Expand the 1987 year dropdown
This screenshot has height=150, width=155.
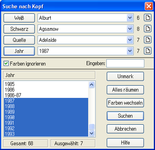130,51
